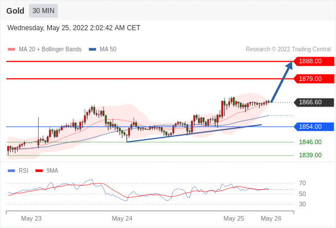Image resolution: width=336 pixels, height=228 pixels.
Task: Click the 1846.00 support level label
Action: pyautogui.click(x=310, y=142)
